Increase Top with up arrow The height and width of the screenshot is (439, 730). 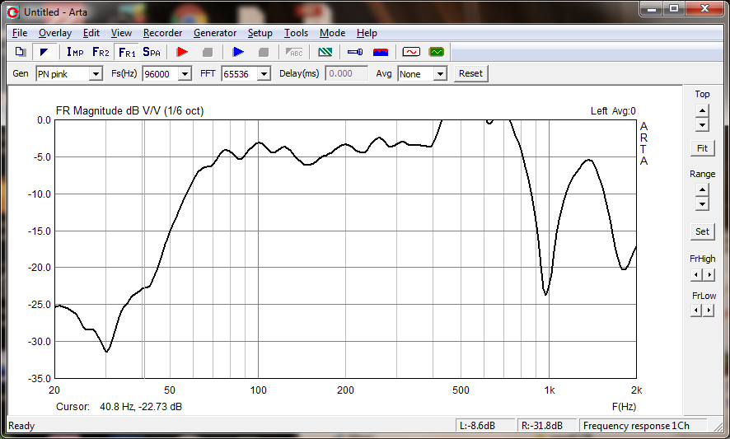[702, 111]
